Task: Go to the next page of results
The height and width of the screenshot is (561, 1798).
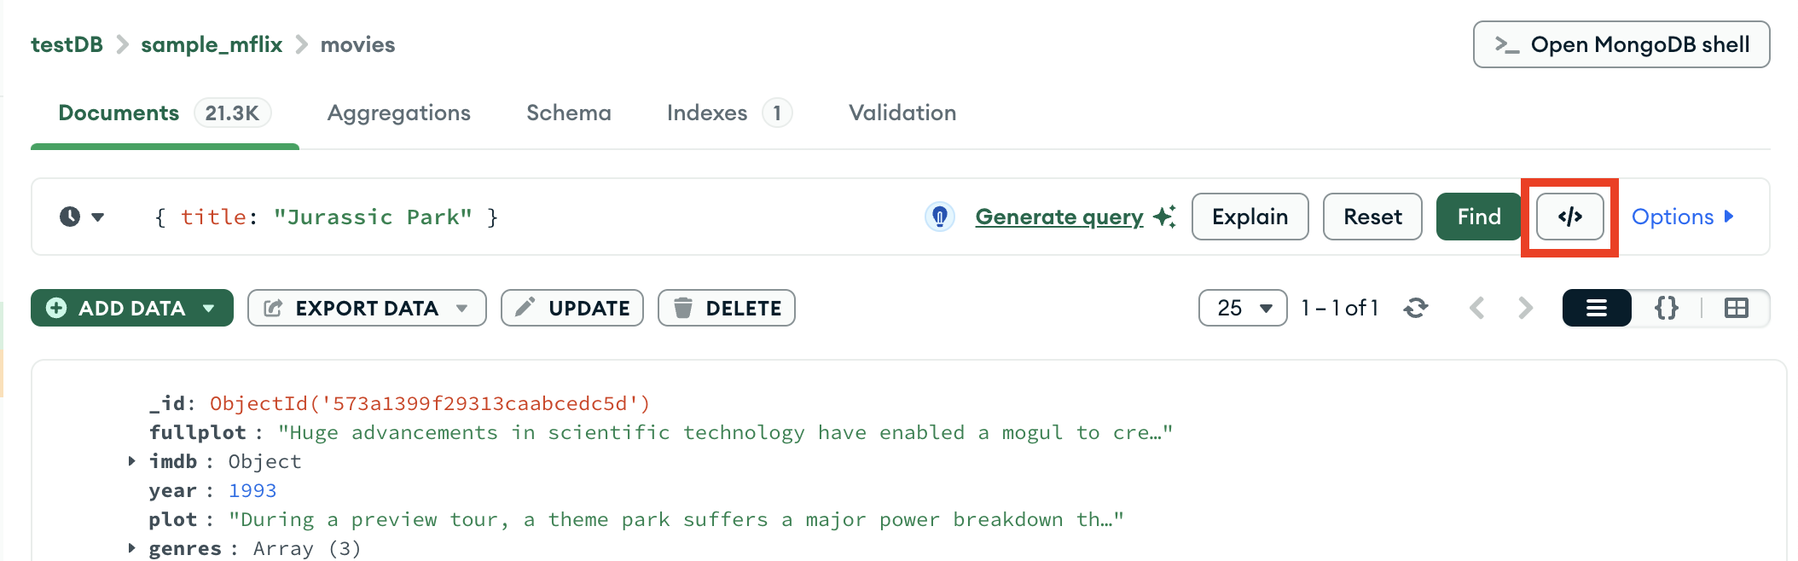Action: coord(1525,308)
